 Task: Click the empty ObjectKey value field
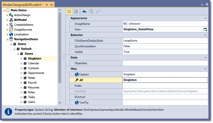pos(165,63)
